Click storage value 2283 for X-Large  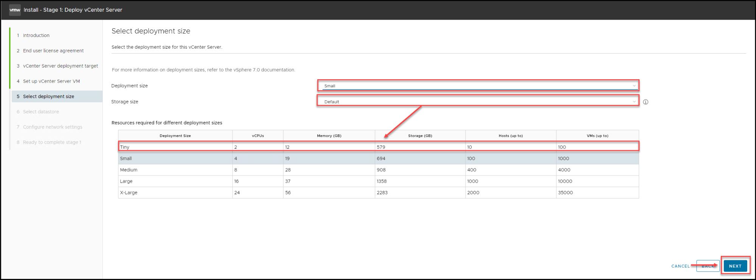click(382, 192)
